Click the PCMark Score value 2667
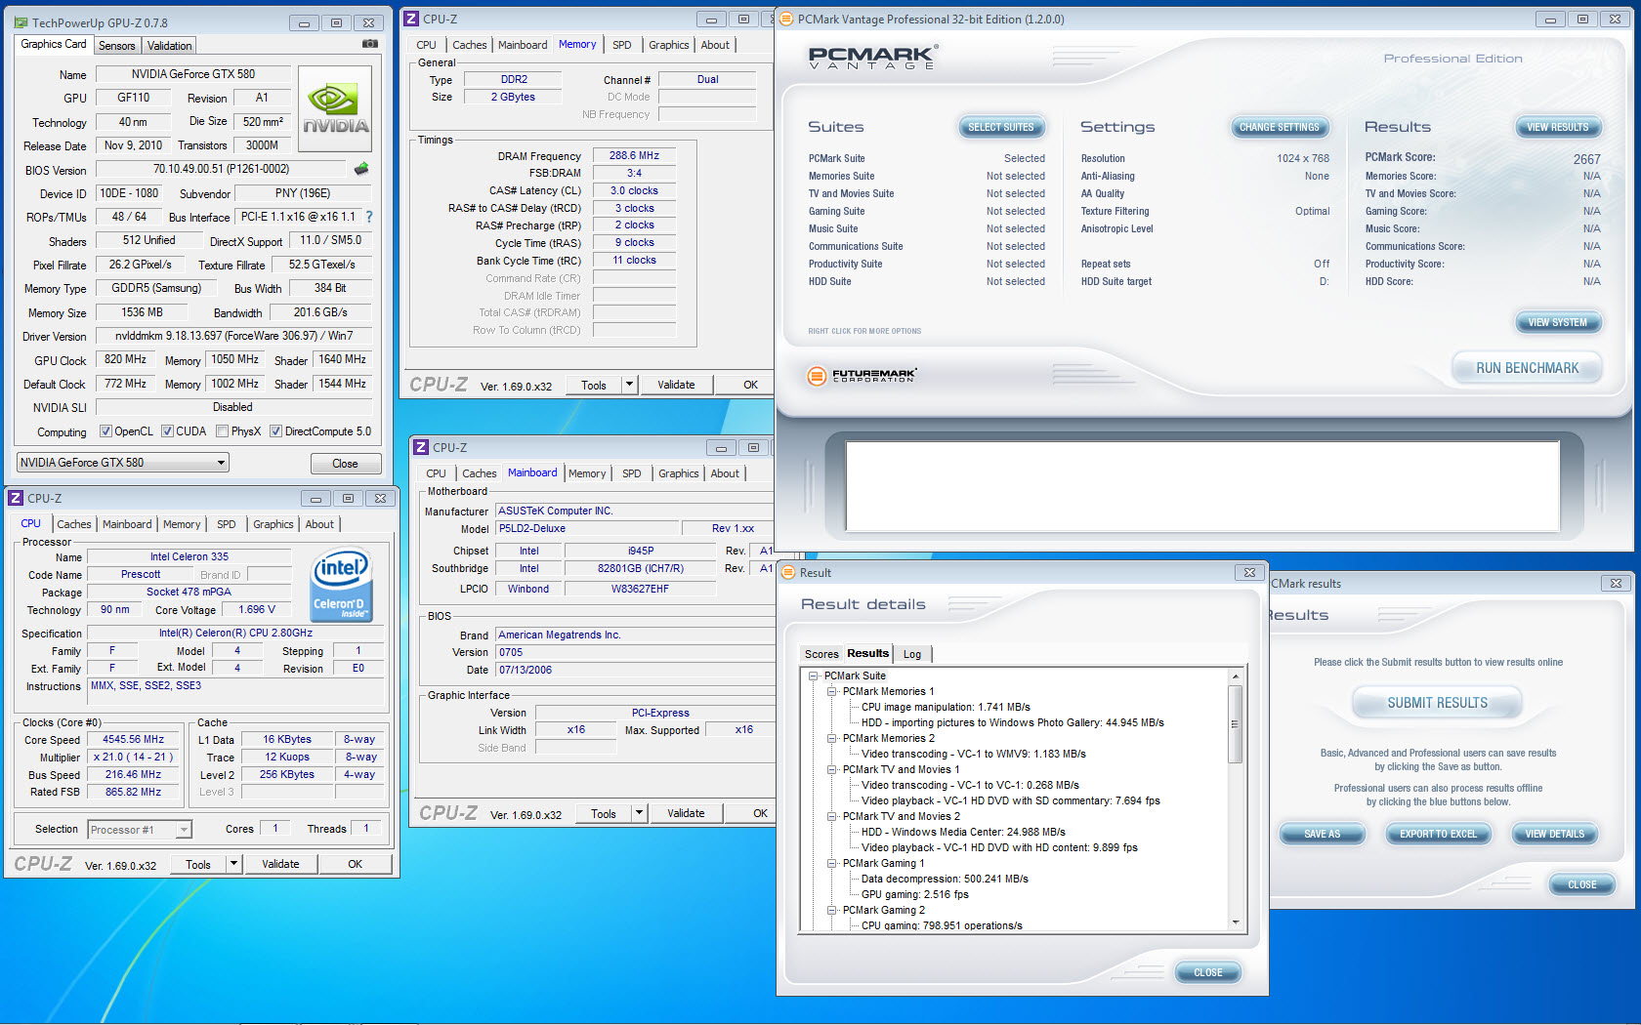Image resolution: width=1641 pixels, height=1025 pixels. tap(1586, 158)
